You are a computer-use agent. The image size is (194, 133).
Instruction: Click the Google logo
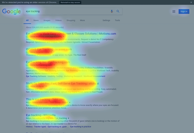pos(11,11)
